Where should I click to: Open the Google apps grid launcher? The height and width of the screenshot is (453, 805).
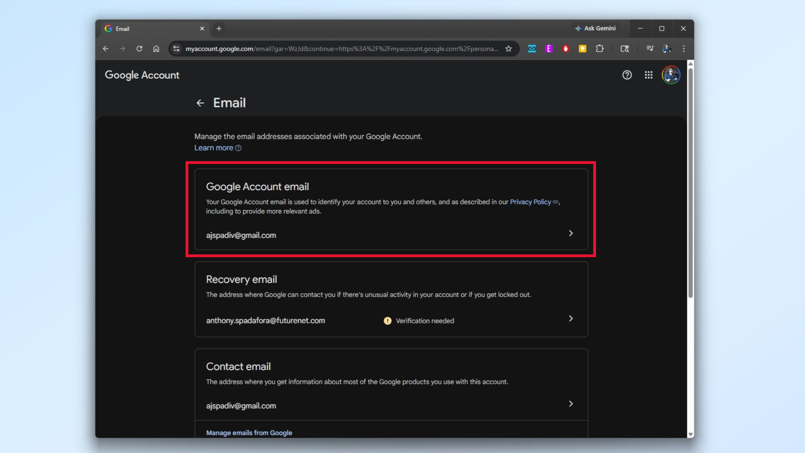click(649, 75)
